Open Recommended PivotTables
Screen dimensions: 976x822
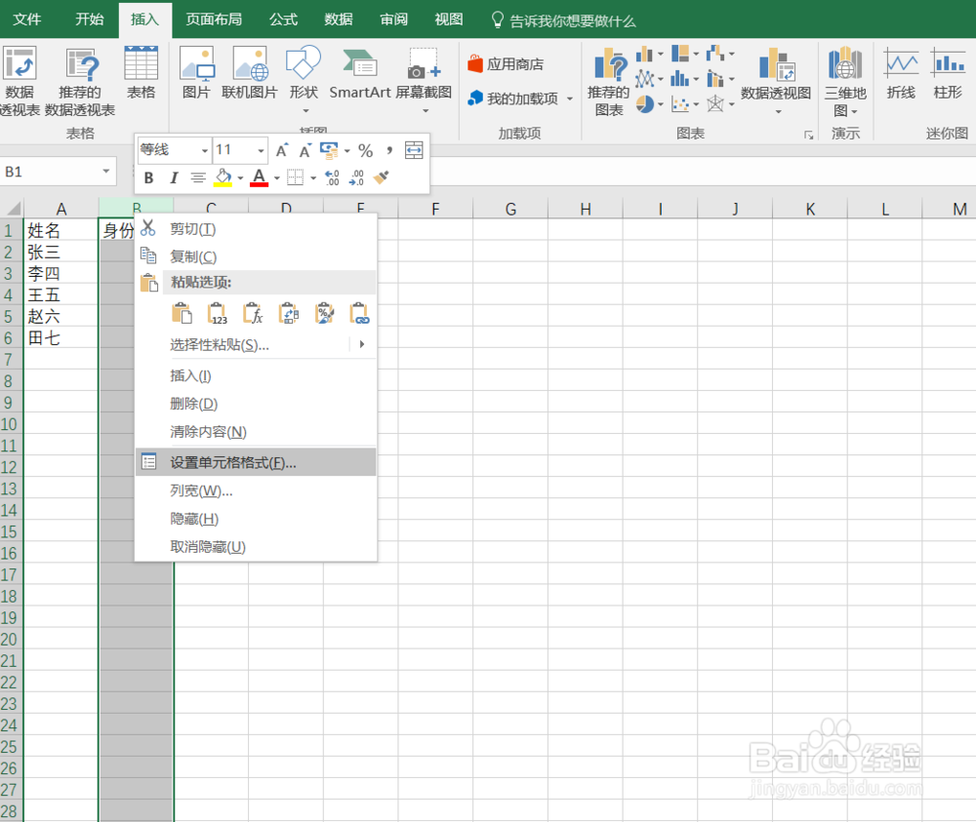point(80,81)
